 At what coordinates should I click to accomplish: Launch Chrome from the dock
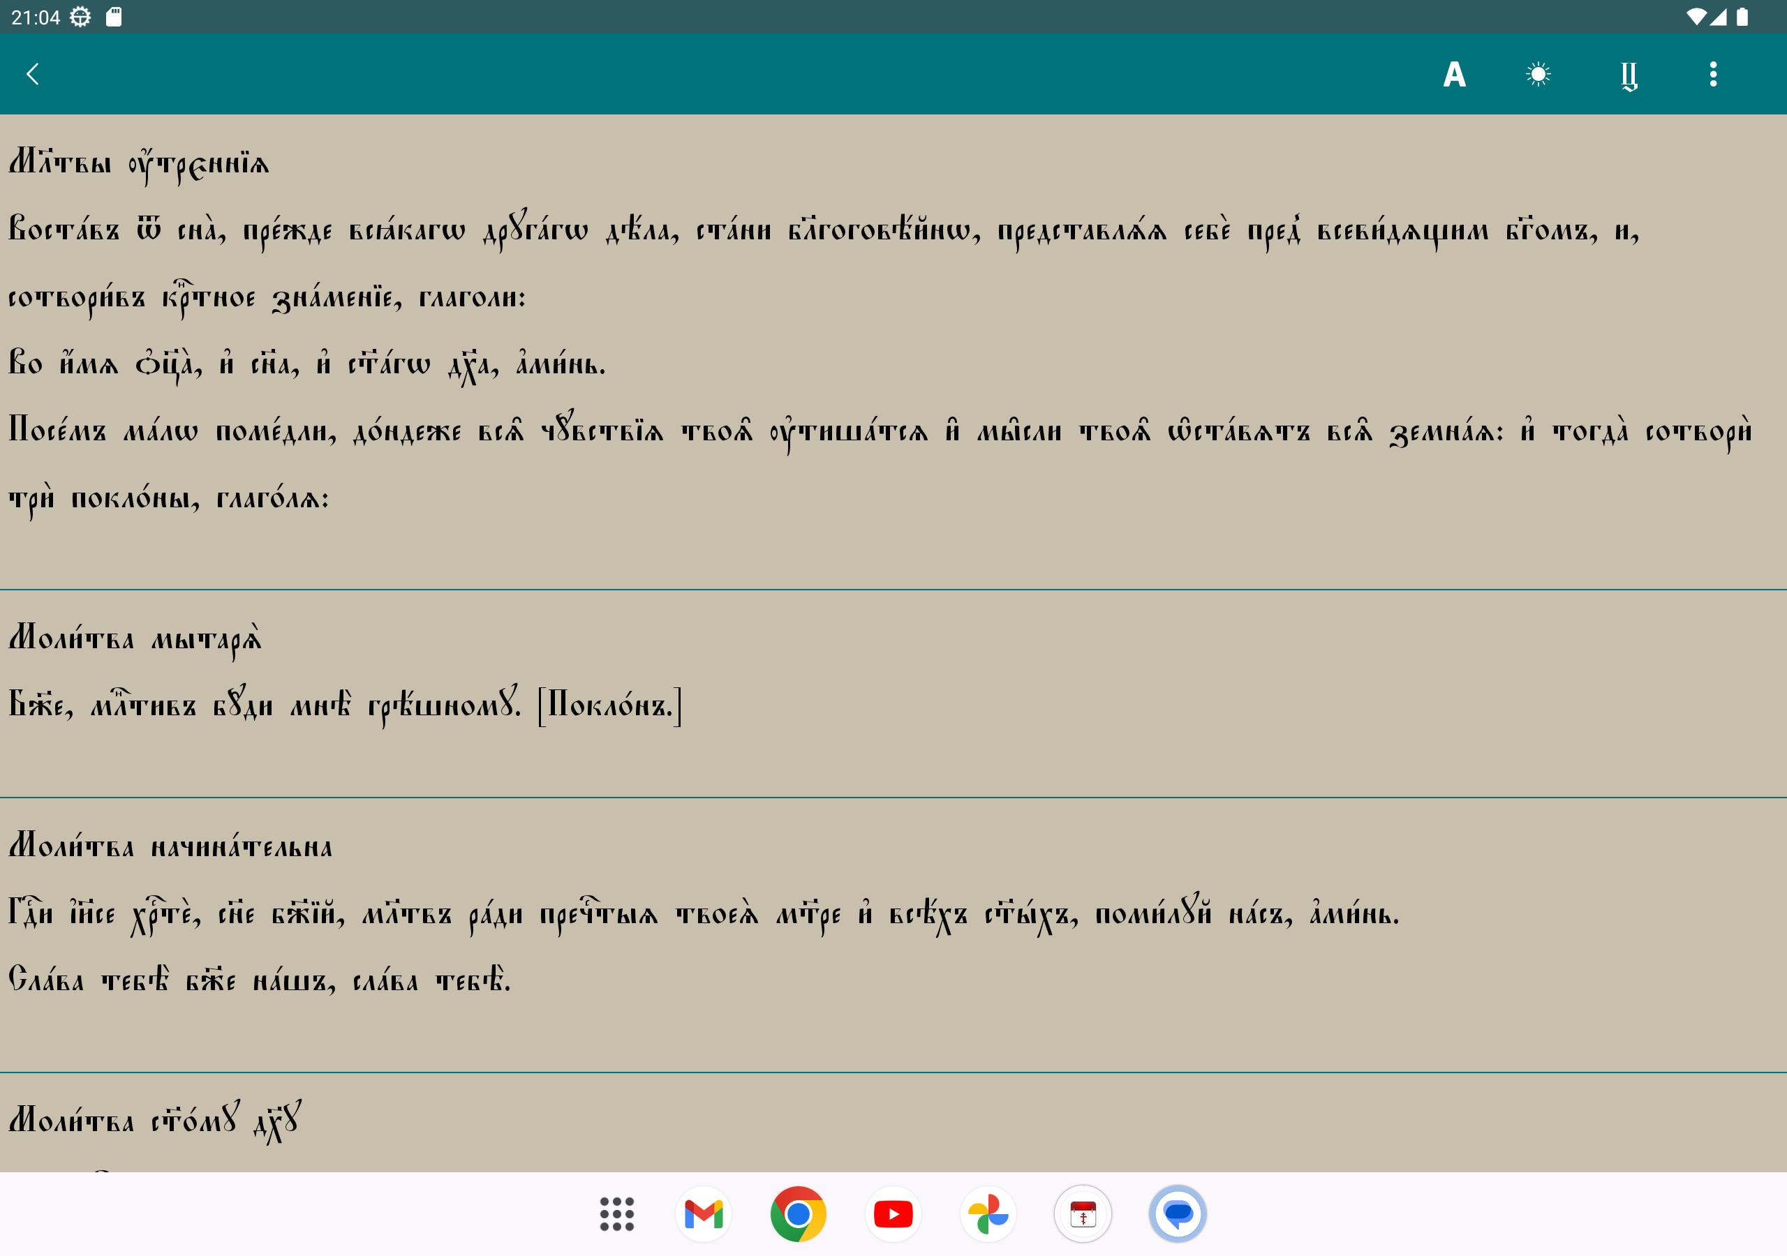click(798, 1214)
